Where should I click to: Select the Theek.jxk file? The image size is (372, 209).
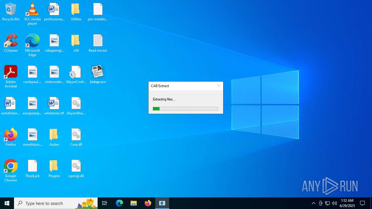tap(32, 169)
